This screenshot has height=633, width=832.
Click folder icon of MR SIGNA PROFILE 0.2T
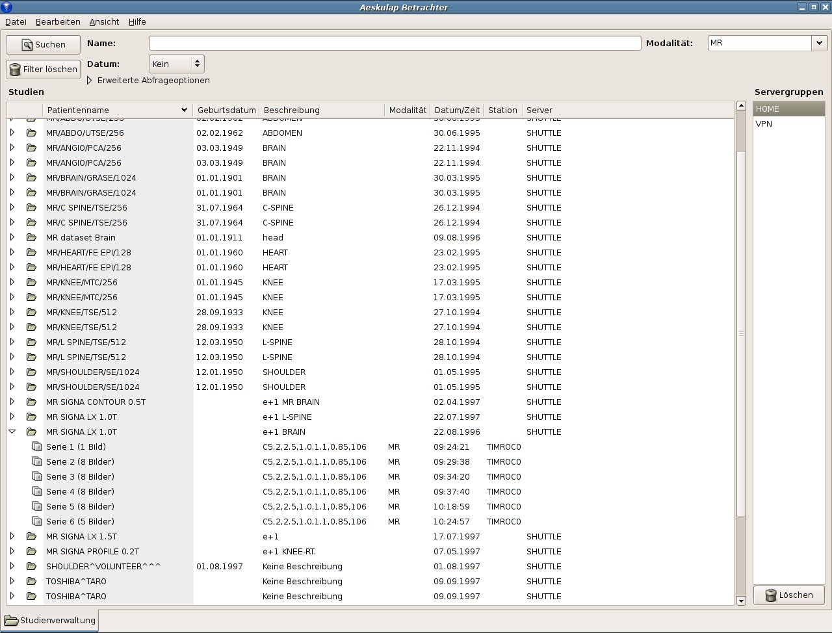pos(31,552)
